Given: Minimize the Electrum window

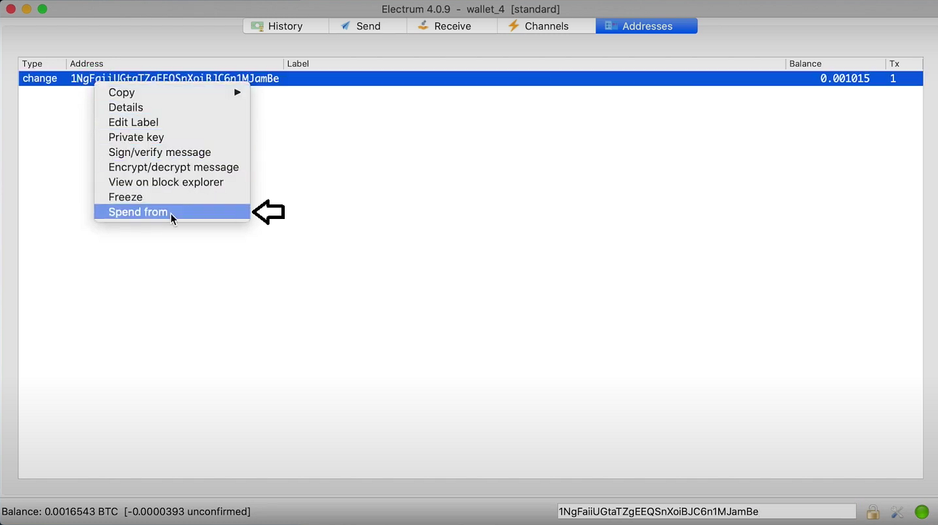Looking at the screenshot, I should [26, 9].
